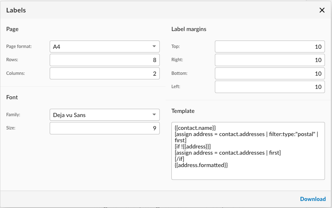The height and width of the screenshot is (208, 332).
Task: Expand the Font Family dropdown arrow
Action: click(x=154, y=115)
